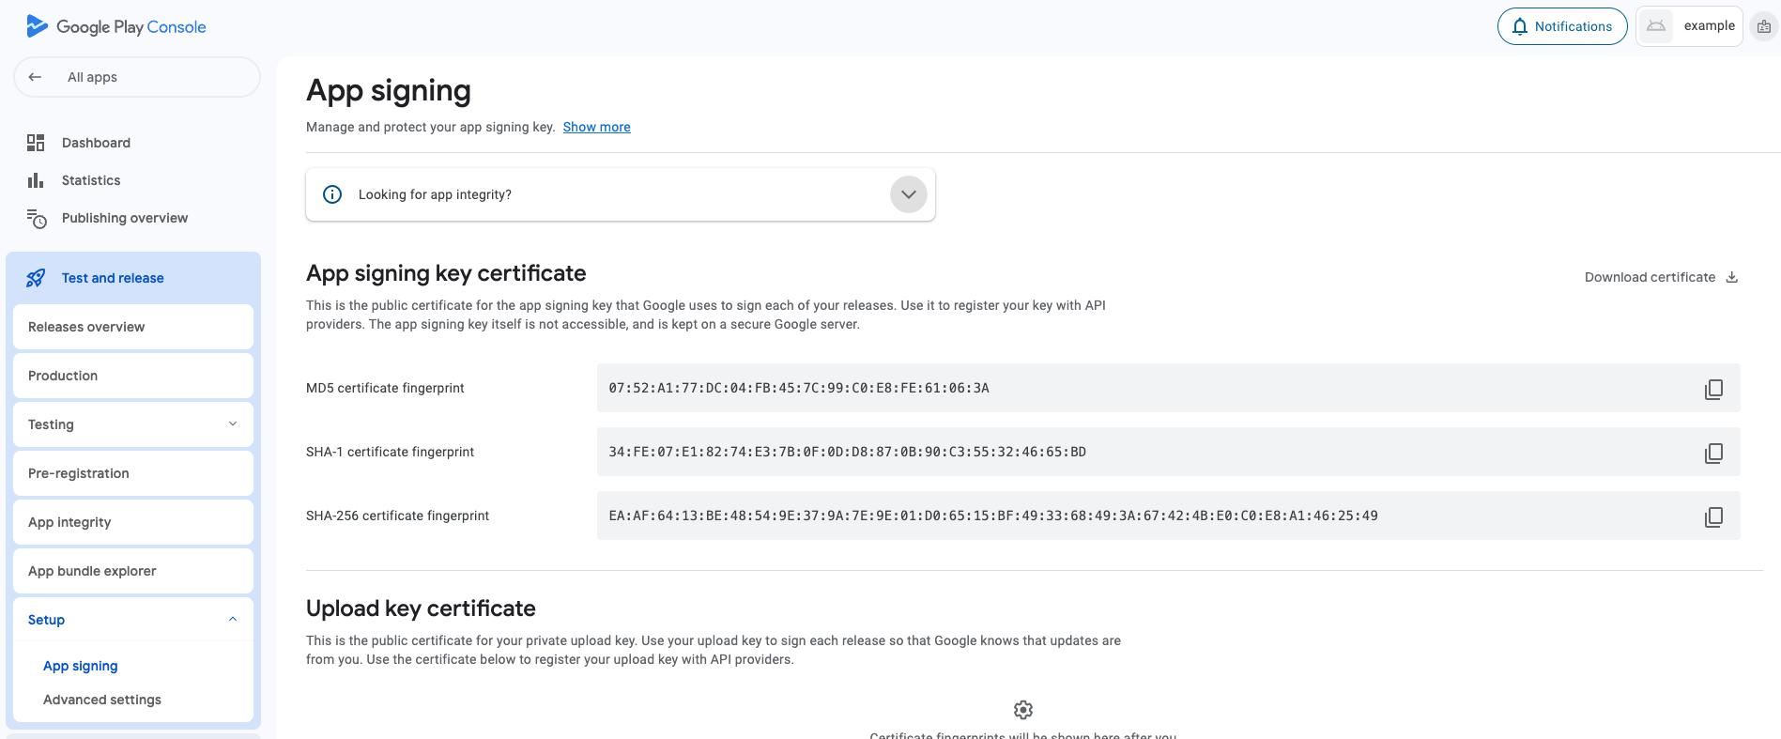
Task: Collapse the Setup section
Action: 233,620
